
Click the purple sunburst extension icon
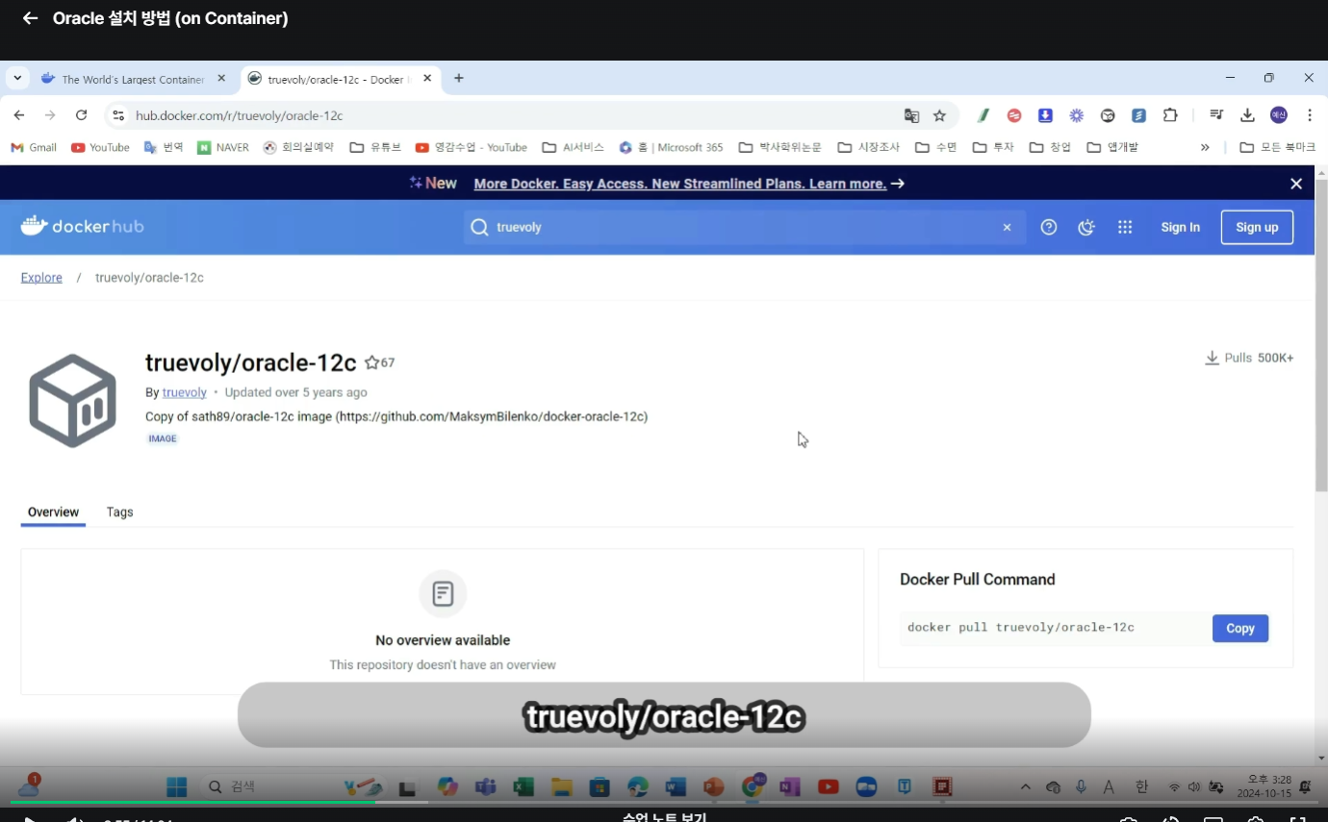pos(1077,115)
